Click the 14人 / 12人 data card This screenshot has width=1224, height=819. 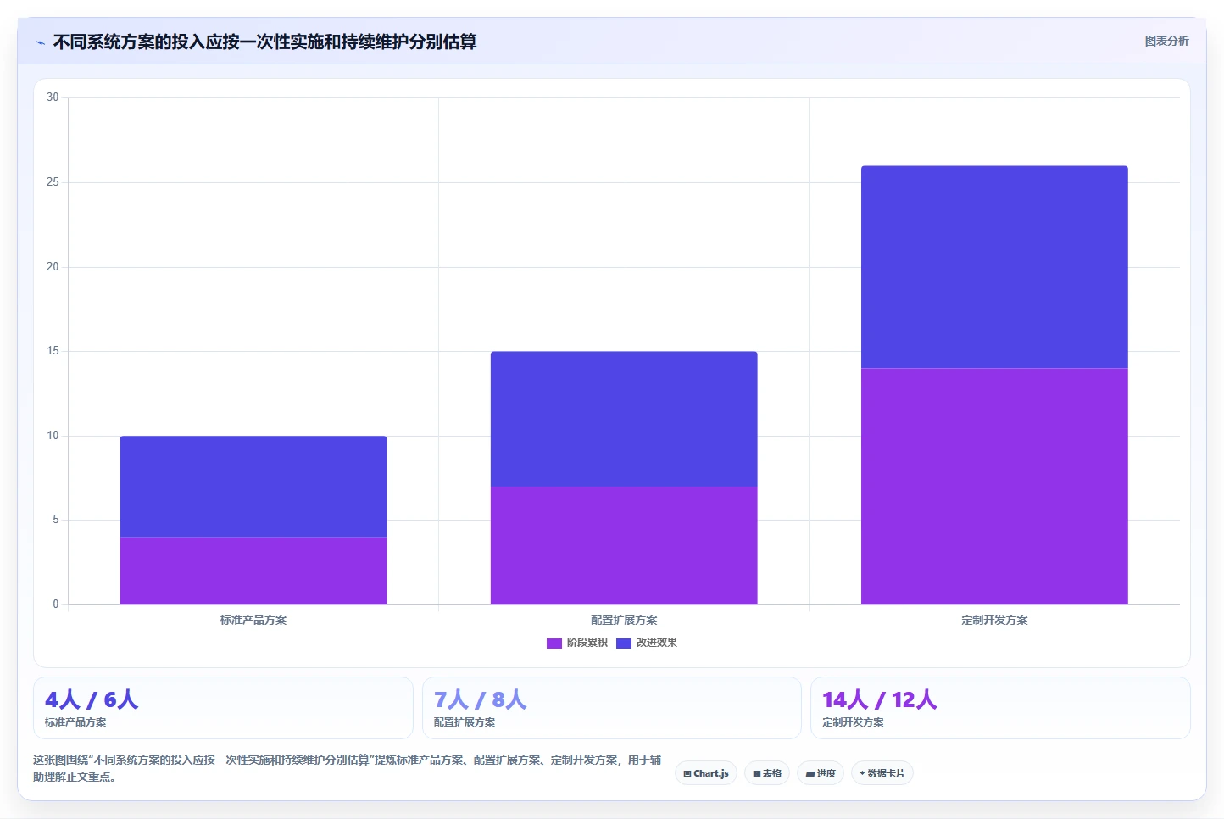click(x=1000, y=708)
